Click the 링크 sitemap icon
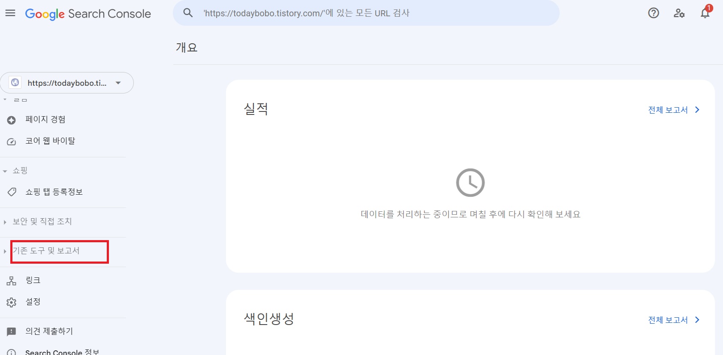 click(12, 281)
